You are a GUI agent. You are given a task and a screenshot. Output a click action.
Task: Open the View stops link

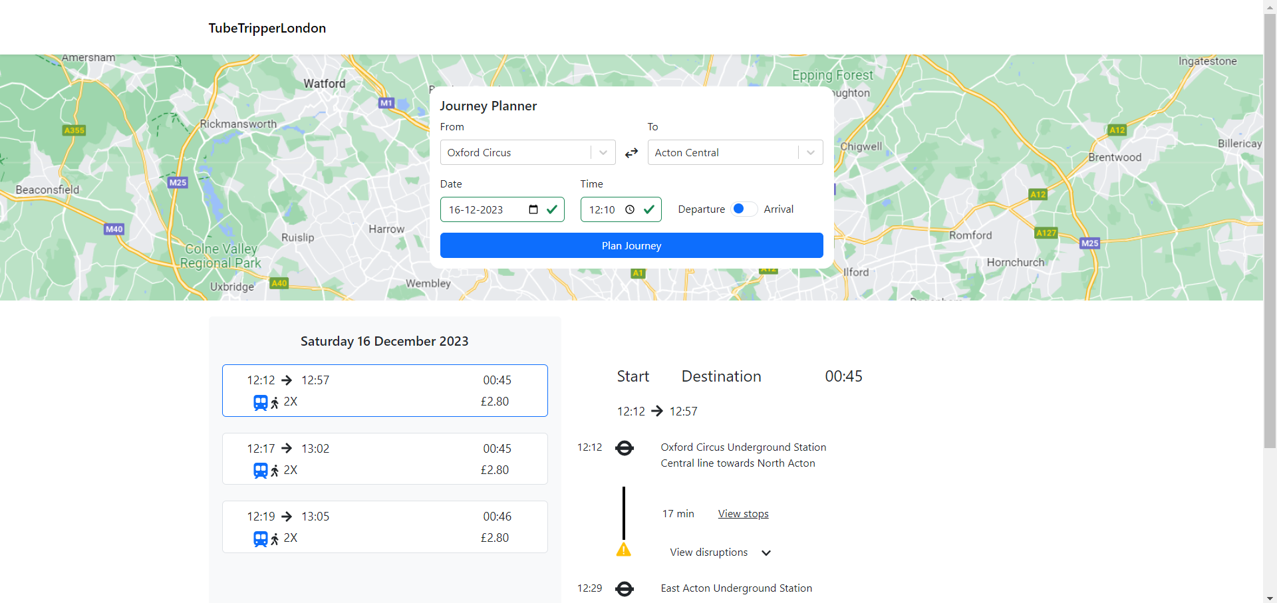pyautogui.click(x=743, y=514)
